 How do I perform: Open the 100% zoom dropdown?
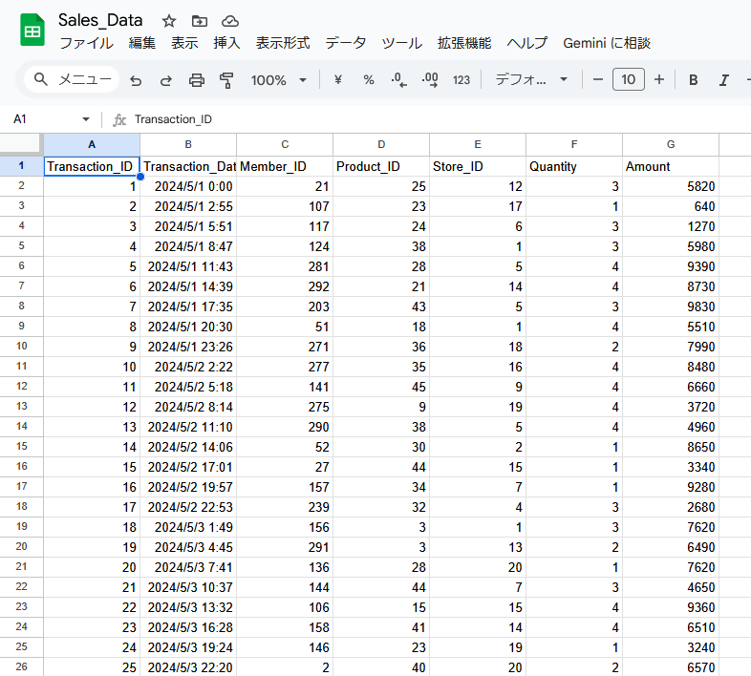point(279,80)
